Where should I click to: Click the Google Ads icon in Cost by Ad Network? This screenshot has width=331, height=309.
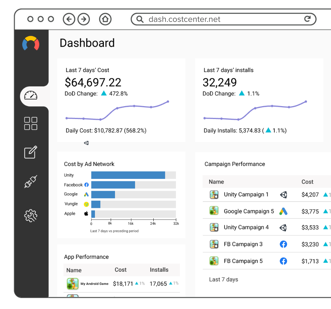86,194
